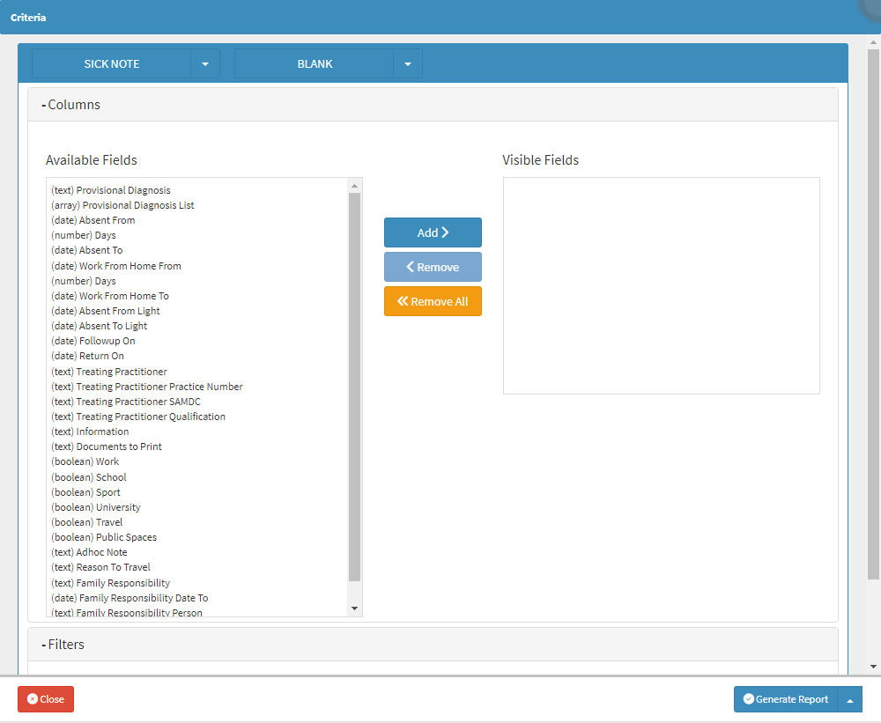The image size is (881, 723).
Task: Choose Treating Practitioner SAMDC field
Action: 125,402
